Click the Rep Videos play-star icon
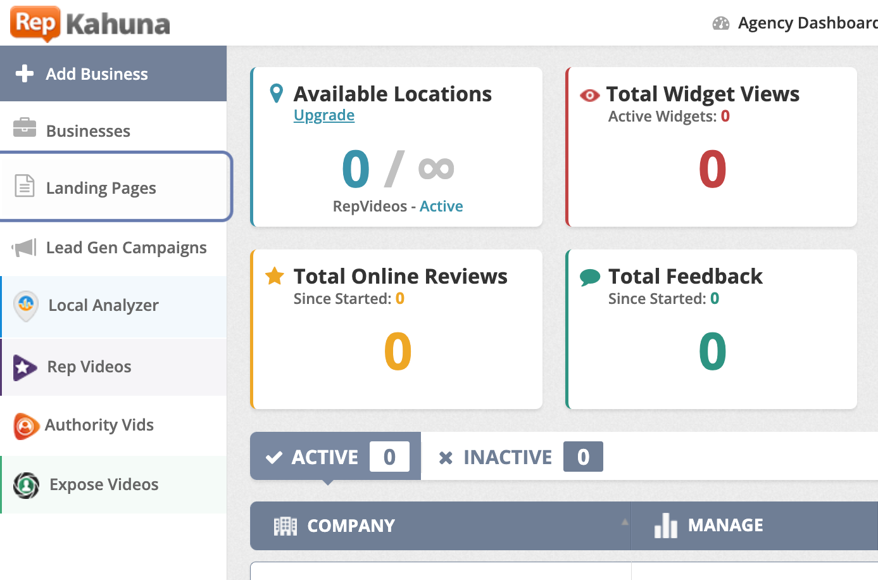The image size is (878, 580). (x=25, y=367)
